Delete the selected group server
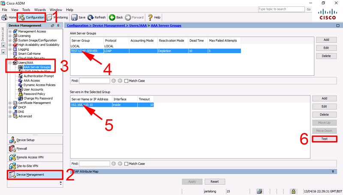 [324, 115]
